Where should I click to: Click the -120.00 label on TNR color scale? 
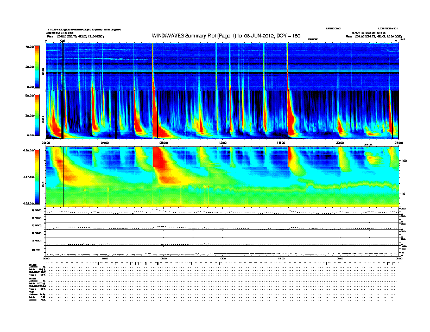(x=28, y=150)
